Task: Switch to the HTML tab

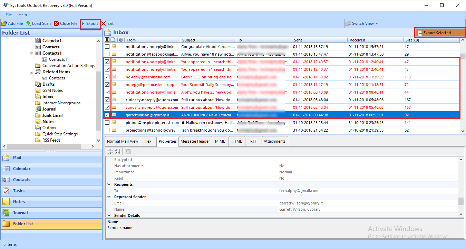Action: pos(236,141)
